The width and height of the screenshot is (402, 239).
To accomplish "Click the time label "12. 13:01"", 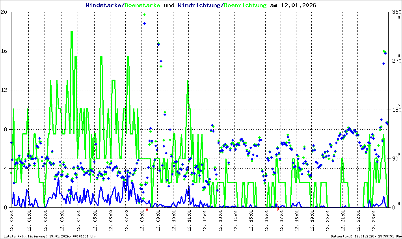I will 220,220.
